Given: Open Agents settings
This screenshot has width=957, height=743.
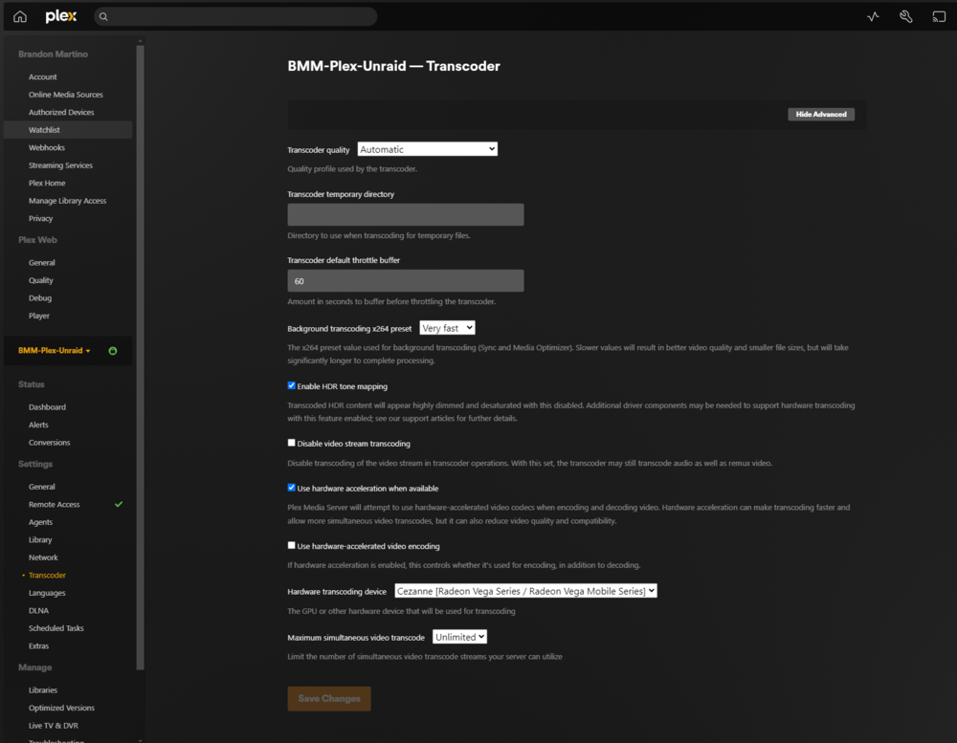Looking at the screenshot, I should [40, 522].
